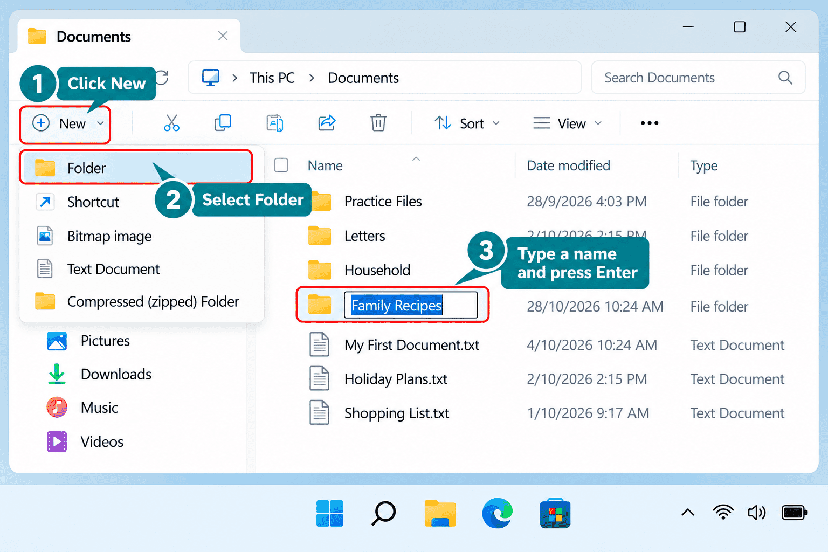828x552 pixels.
Task: Show hidden icons chevron in system tray
Action: click(688, 512)
